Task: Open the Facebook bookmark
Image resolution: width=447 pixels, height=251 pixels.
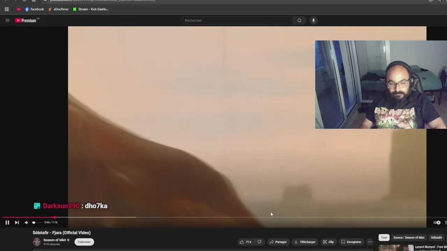Action: [34, 9]
